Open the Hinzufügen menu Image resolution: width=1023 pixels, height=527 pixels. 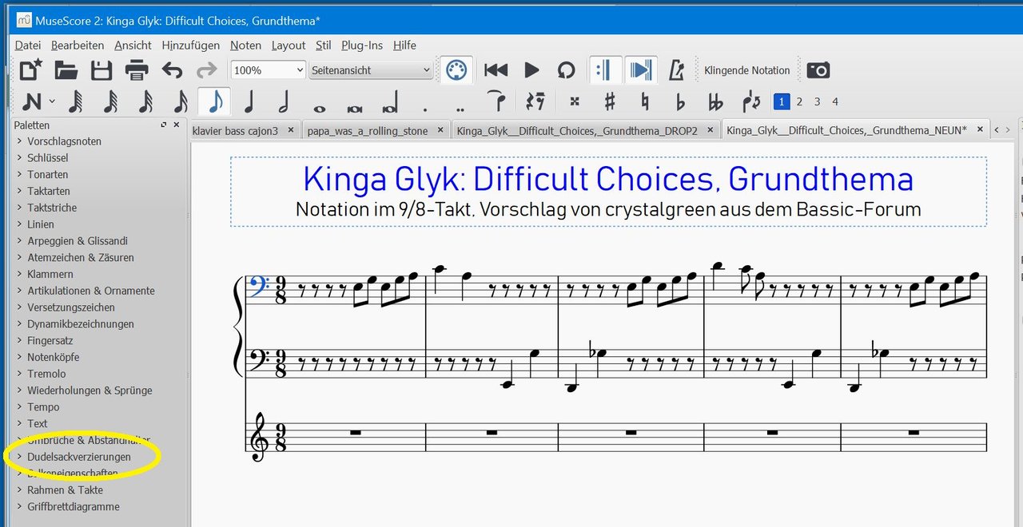(x=190, y=46)
